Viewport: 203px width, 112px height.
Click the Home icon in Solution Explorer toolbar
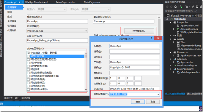[175, 7]
